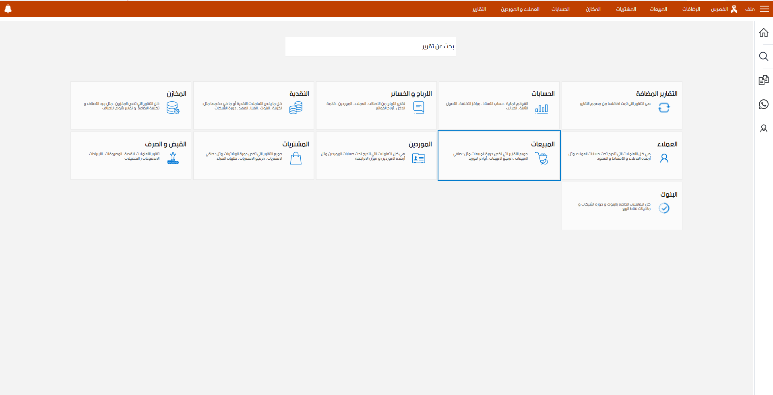Click the user profile sidebar icon

763,128
